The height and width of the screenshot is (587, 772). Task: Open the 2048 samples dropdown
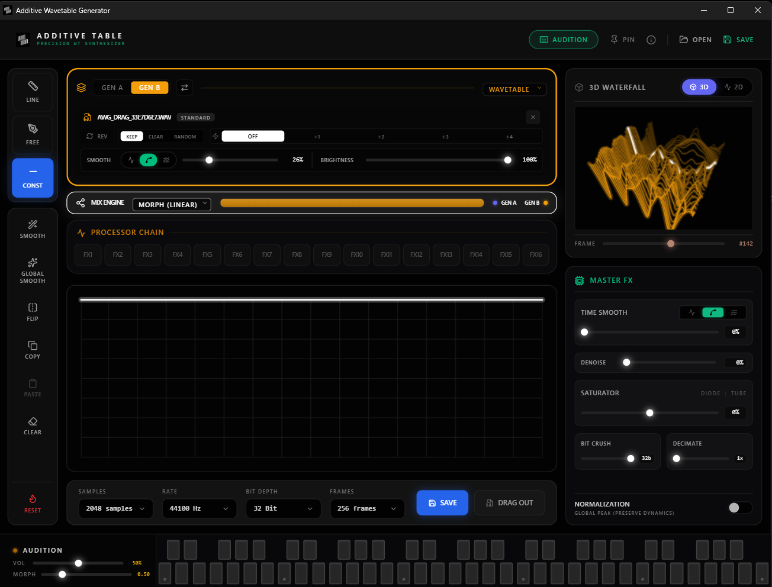point(115,508)
